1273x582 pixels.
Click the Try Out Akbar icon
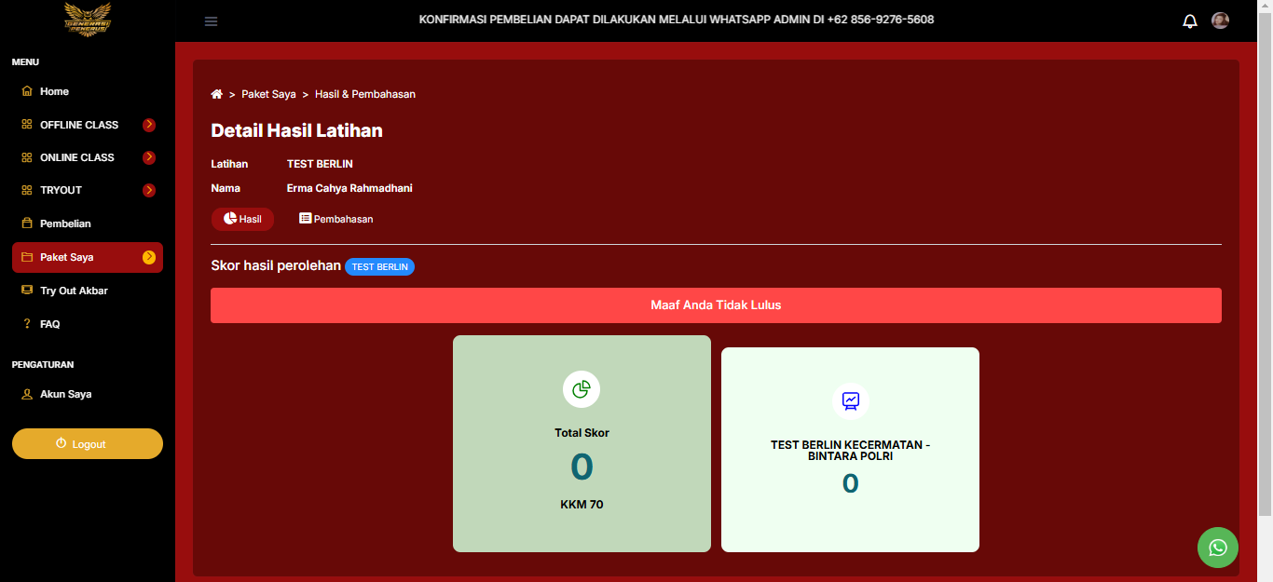coord(27,291)
